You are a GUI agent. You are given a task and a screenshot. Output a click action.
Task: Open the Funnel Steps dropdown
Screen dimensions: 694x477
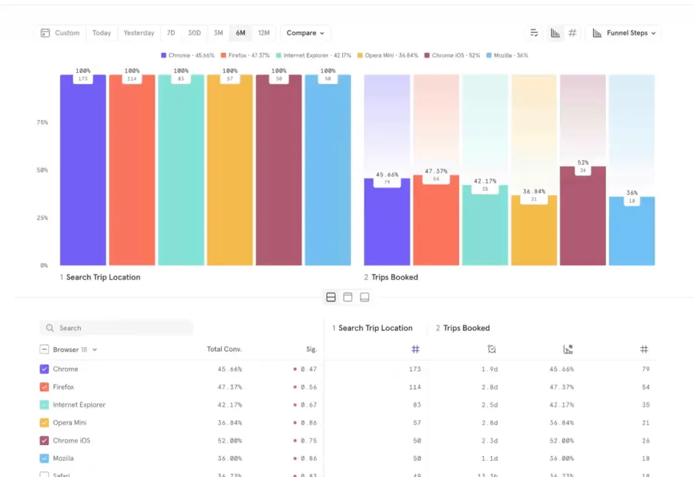click(x=622, y=32)
